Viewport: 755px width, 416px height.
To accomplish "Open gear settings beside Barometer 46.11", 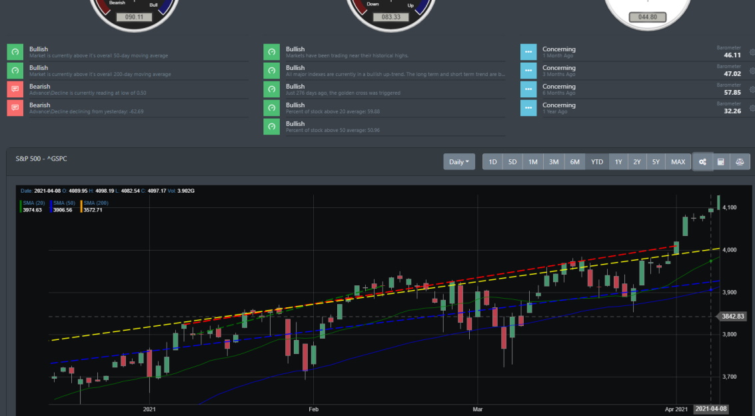I will click(752, 52).
